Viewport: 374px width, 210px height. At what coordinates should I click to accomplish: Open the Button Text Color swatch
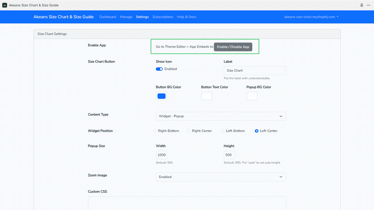point(206,96)
